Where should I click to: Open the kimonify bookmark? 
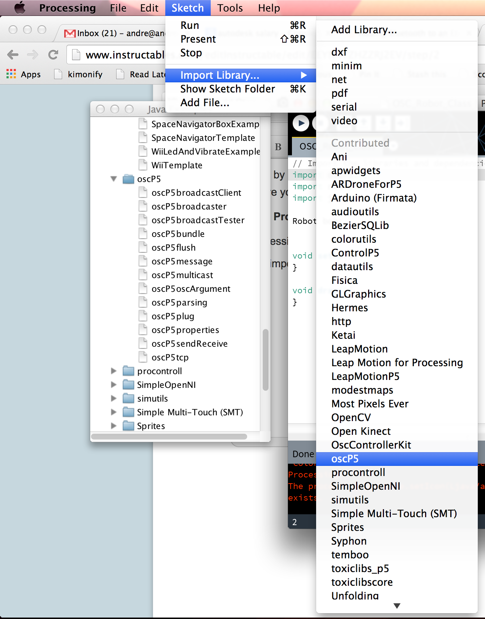coord(78,74)
